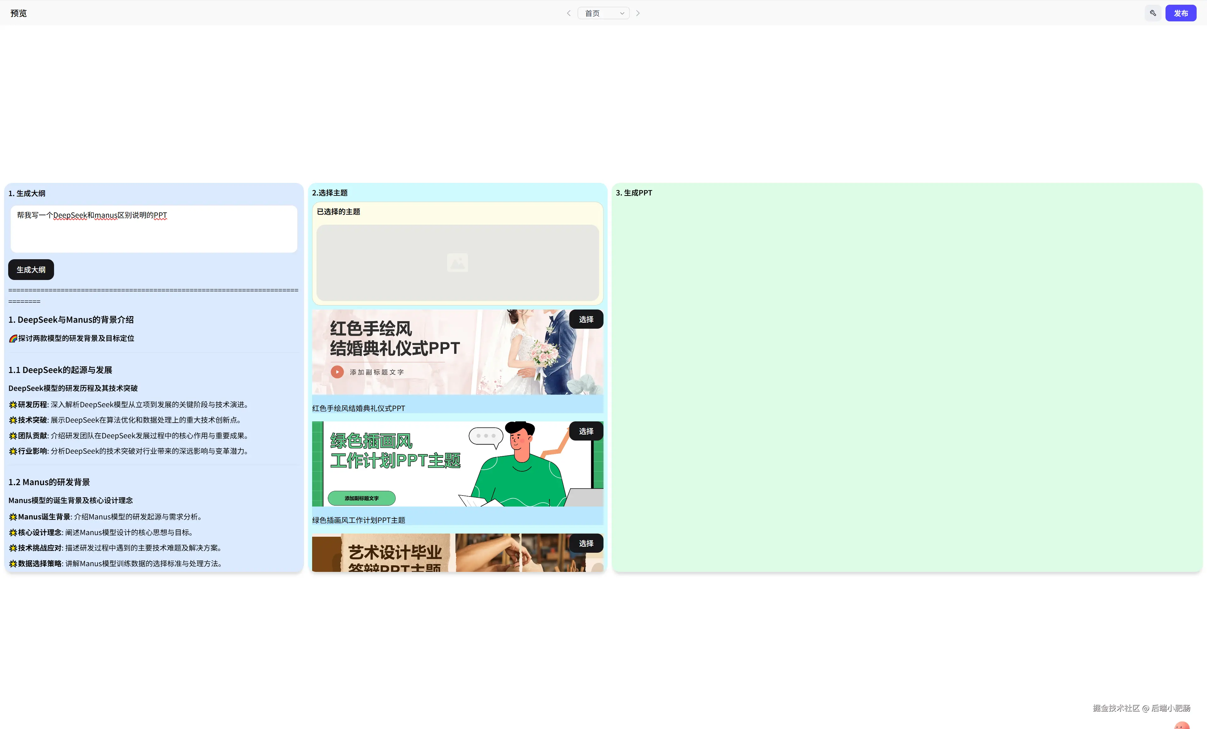This screenshot has width=1207, height=729.
Task: Open the 首页 page dropdown
Action: 603,13
